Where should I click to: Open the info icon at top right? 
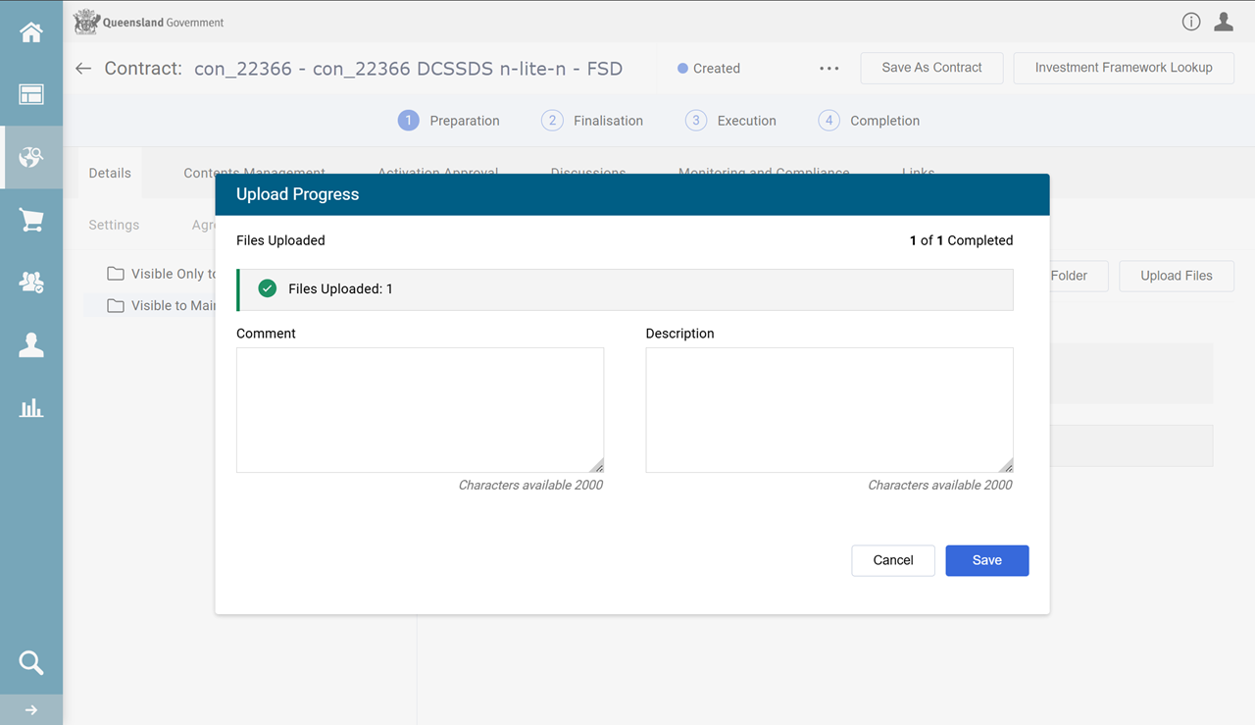(x=1191, y=22)
